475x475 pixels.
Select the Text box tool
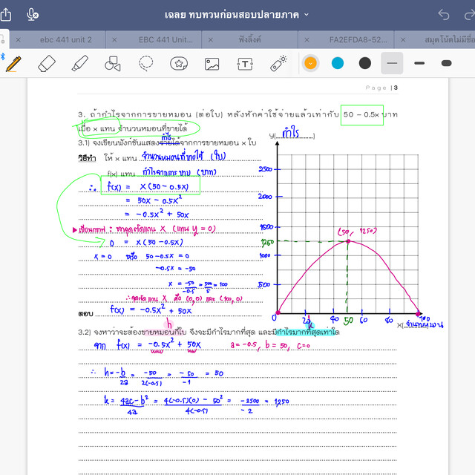tap(245, 65)
